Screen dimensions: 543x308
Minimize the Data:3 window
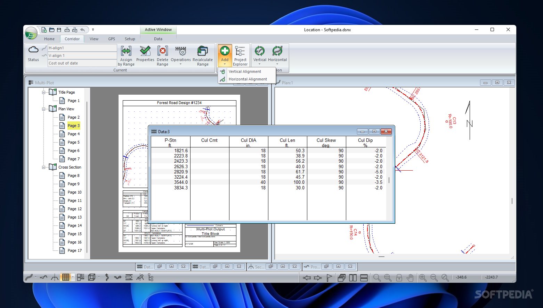point(362,131)
